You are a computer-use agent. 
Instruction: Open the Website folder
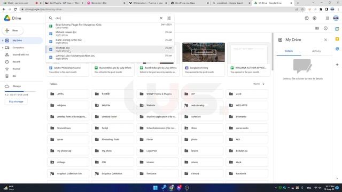158,106
